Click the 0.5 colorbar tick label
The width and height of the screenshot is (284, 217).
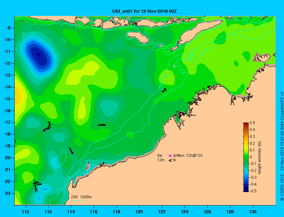252,123
